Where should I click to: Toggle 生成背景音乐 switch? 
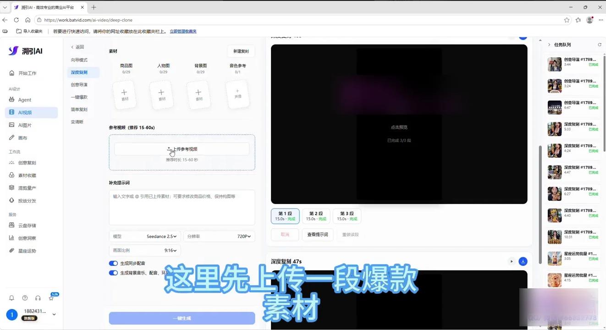point(113,273)
